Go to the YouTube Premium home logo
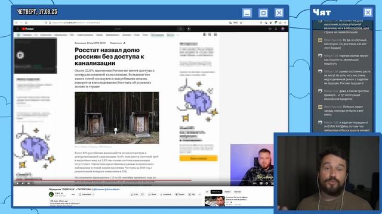 [28, 29]
